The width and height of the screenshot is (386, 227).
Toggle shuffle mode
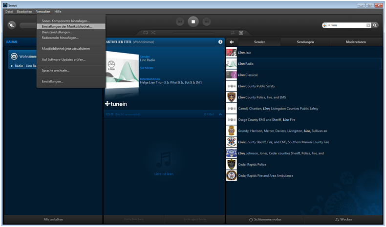[153, 33]
